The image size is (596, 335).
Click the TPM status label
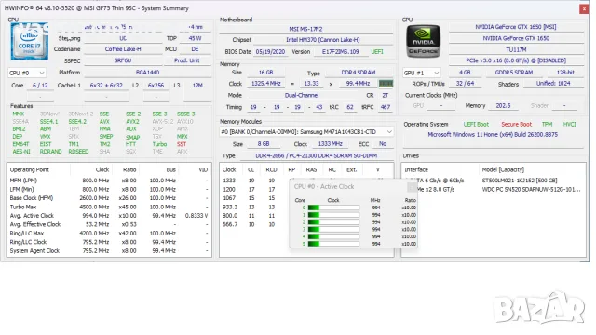[547, 124]
